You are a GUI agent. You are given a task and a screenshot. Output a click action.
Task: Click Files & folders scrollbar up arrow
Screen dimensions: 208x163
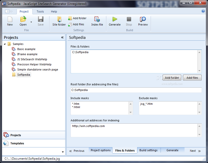click(199, 52)
